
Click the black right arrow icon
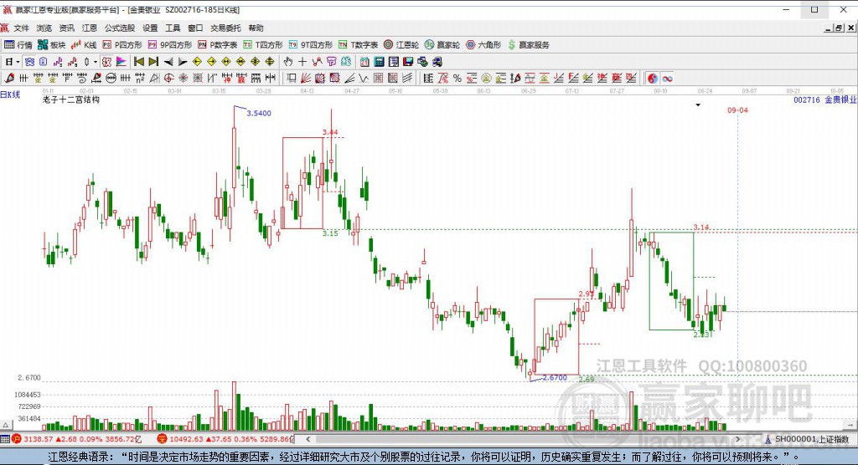pos(182,62)
